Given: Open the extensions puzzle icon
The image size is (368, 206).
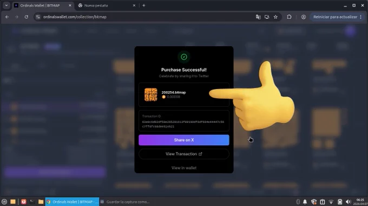Looking at the screenshot, I should (x=289, y=17).
